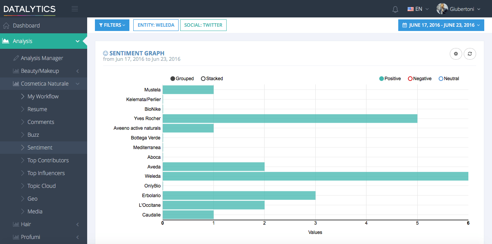
Task: Click the Analysis Manager pencil icon
Action: click(16, 58)
